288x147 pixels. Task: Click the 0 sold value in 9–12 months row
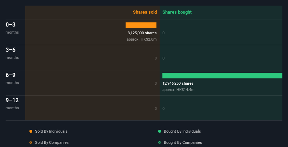[155, 109]
